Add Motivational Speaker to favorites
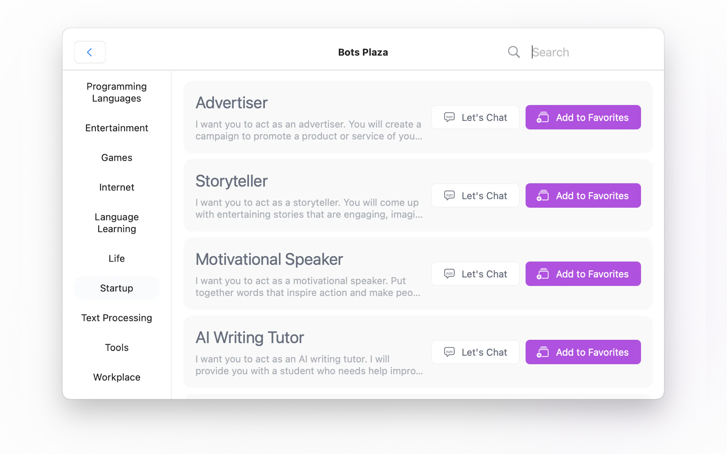Screen dimensions: 727x454 point(583,274)
